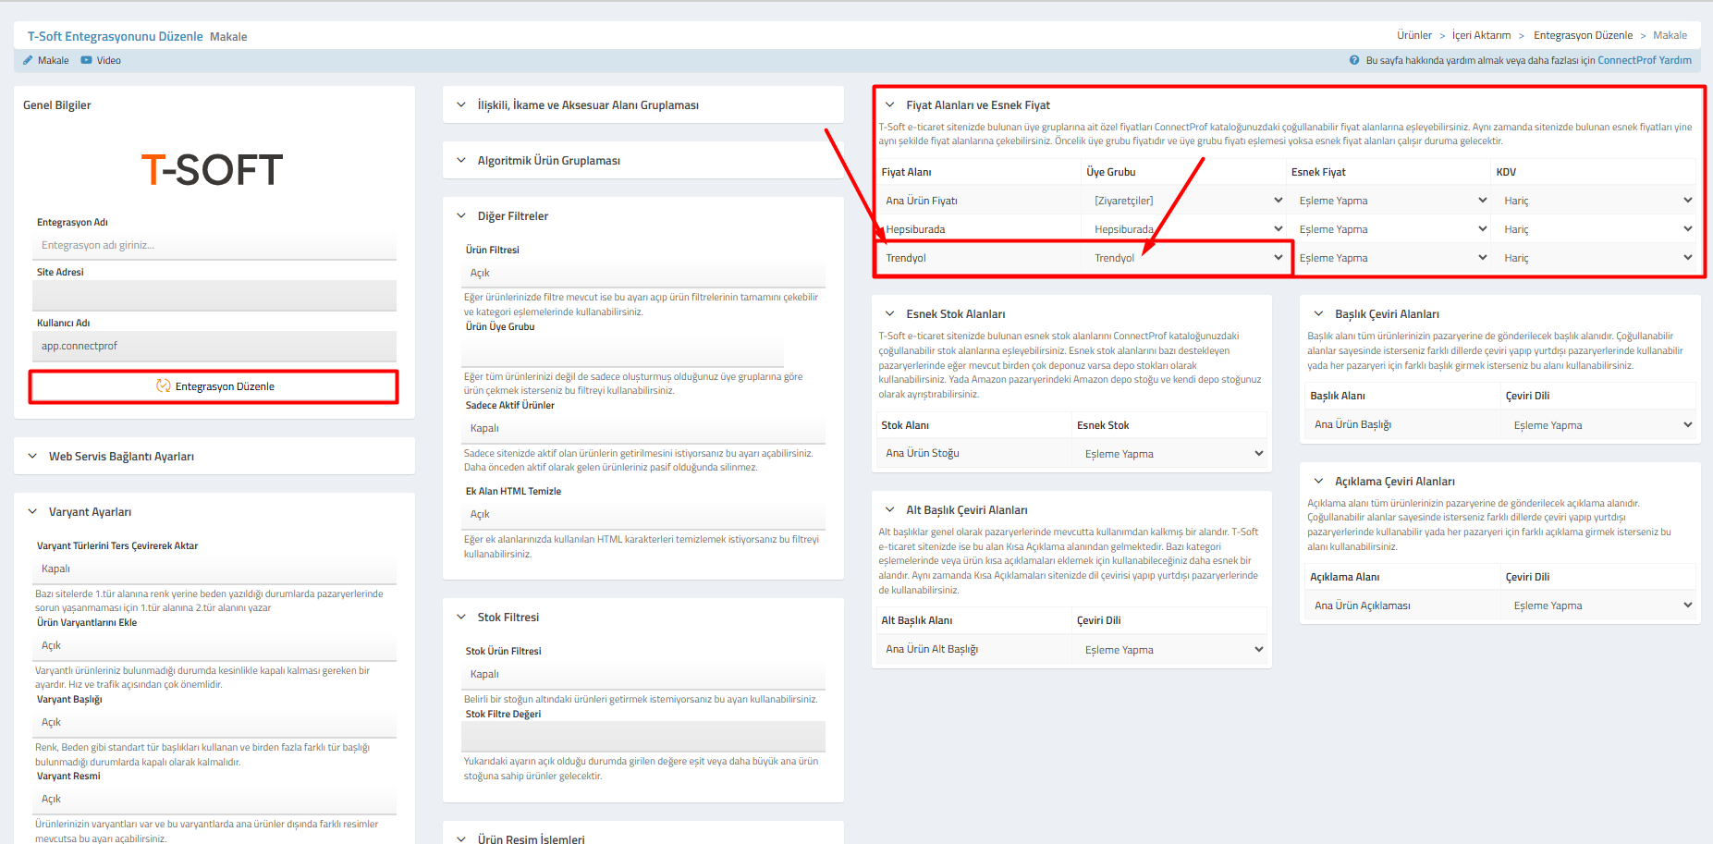This screenshot has height=844, width=1713.
Task: Click the Site Adresi input field
Action: pyautogui.click(x=214, y=295)
